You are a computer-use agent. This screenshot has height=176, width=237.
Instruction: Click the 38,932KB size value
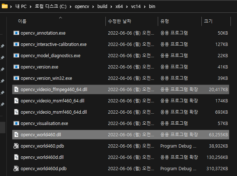[218, 146]
